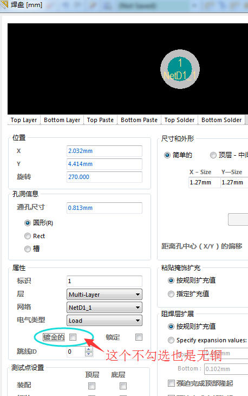This screenshot has height=396, width=248.
Task: Toggle the 锁定 checkbox
Action: (x=139, y=337)
